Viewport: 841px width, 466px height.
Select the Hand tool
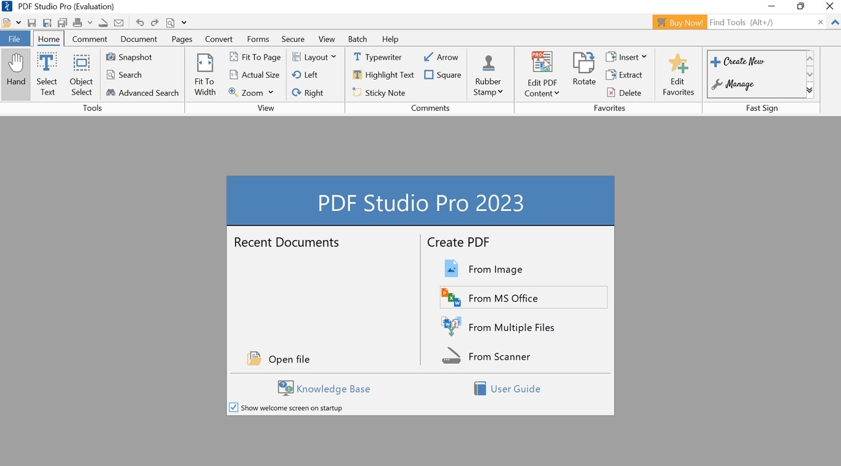(x=16, y=74)
